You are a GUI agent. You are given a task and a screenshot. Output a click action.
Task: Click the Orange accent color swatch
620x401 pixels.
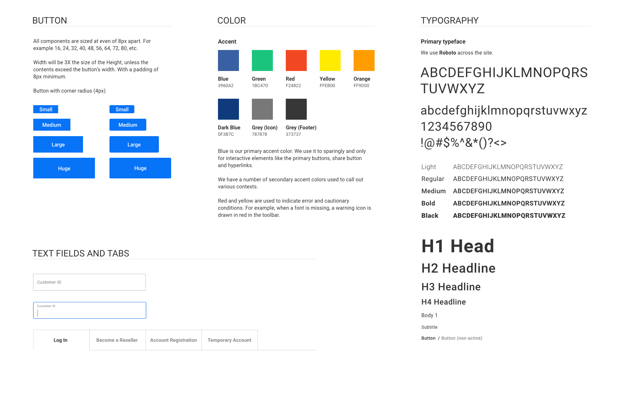pyautogui.click(x=364, y=61)
